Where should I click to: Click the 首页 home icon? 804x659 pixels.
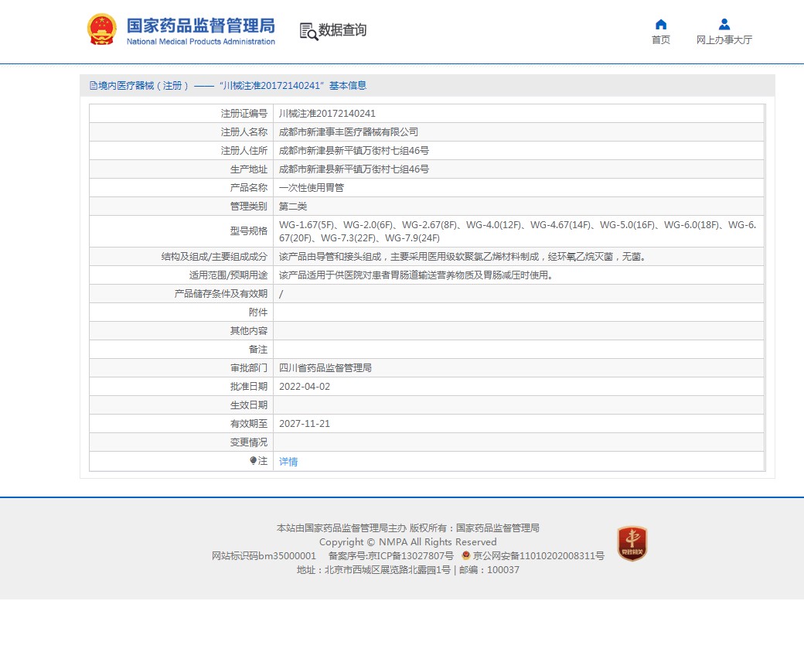pyautogui.click(x=661, y=24)
